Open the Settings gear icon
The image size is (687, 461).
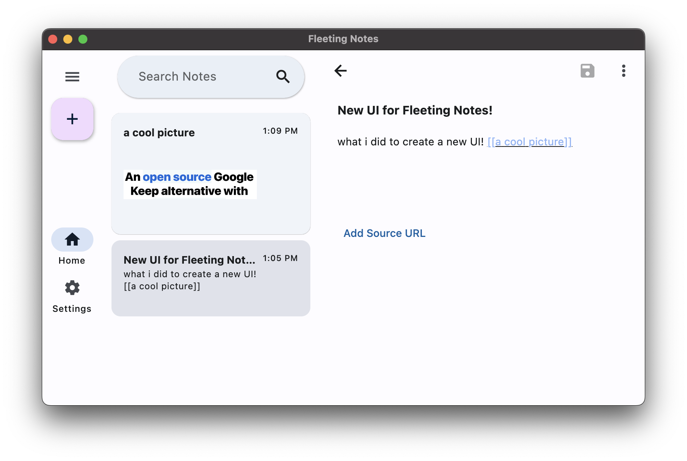(x=72, y=288)
